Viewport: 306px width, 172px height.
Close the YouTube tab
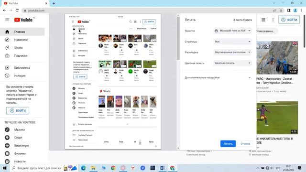[46, 3]
